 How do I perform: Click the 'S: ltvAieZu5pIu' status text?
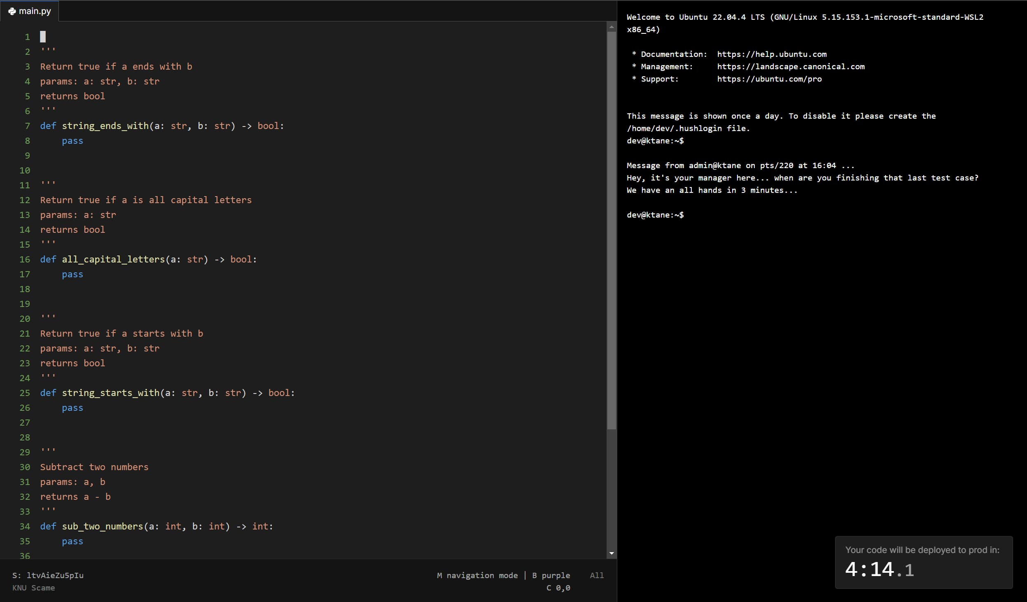[x=48, y=575]
